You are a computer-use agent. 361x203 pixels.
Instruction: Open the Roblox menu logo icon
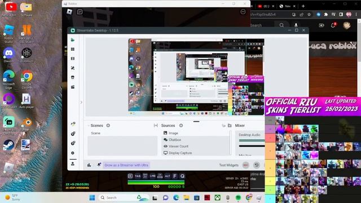click(69, 11)
